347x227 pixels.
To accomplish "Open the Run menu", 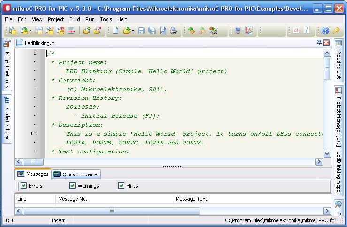I will click(90, 19).
